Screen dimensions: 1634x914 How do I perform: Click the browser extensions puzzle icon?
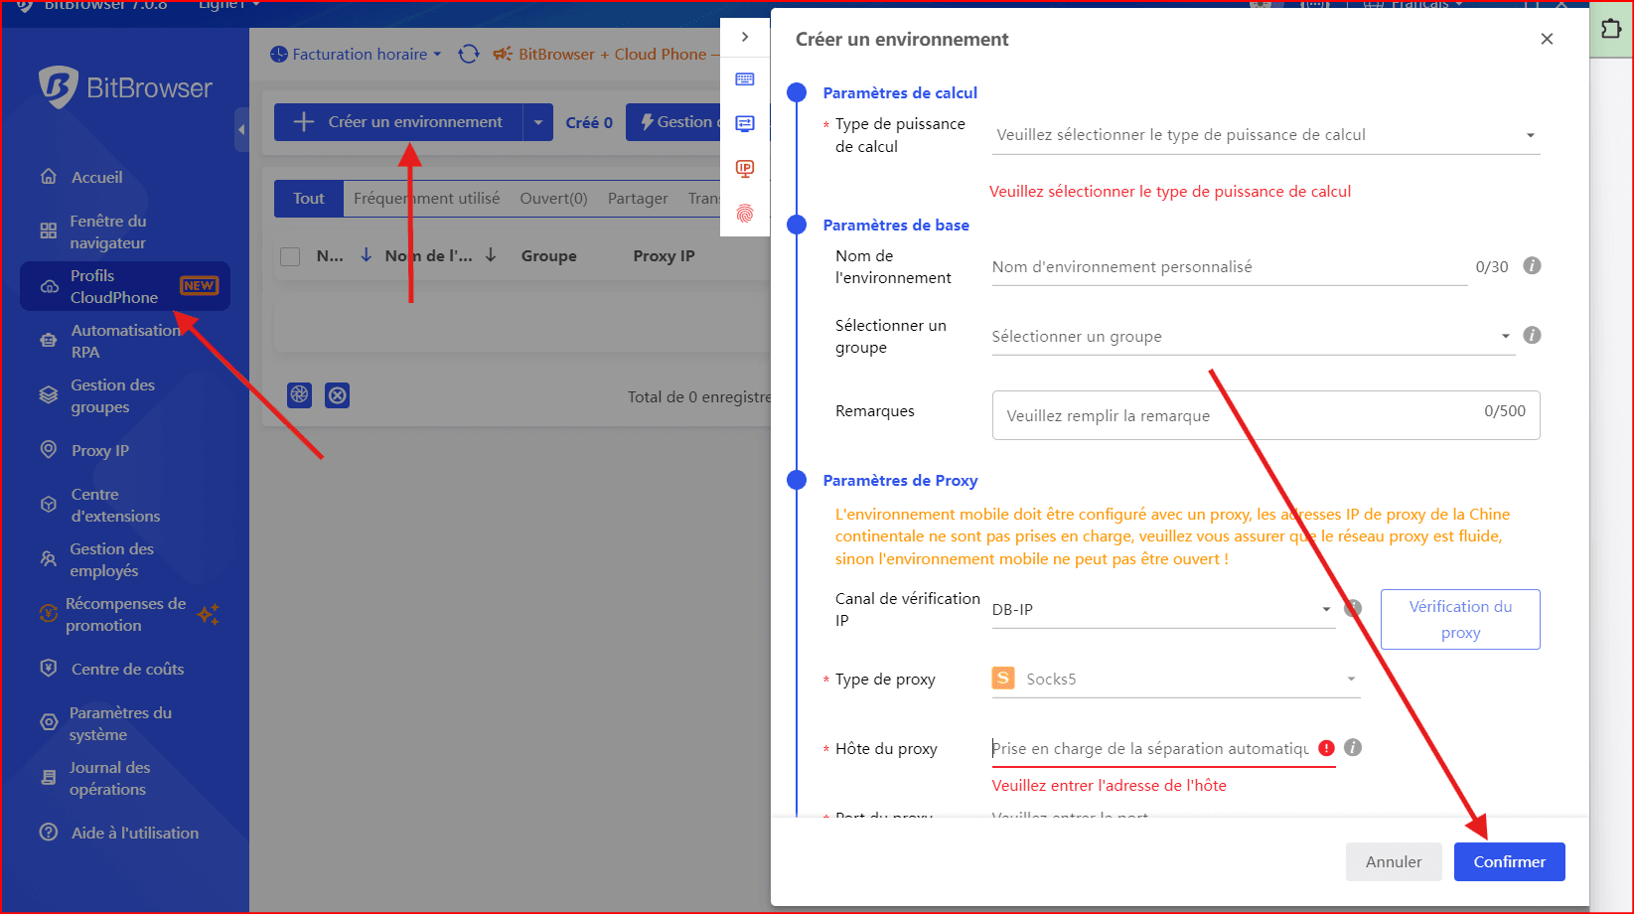[1611, 29]
